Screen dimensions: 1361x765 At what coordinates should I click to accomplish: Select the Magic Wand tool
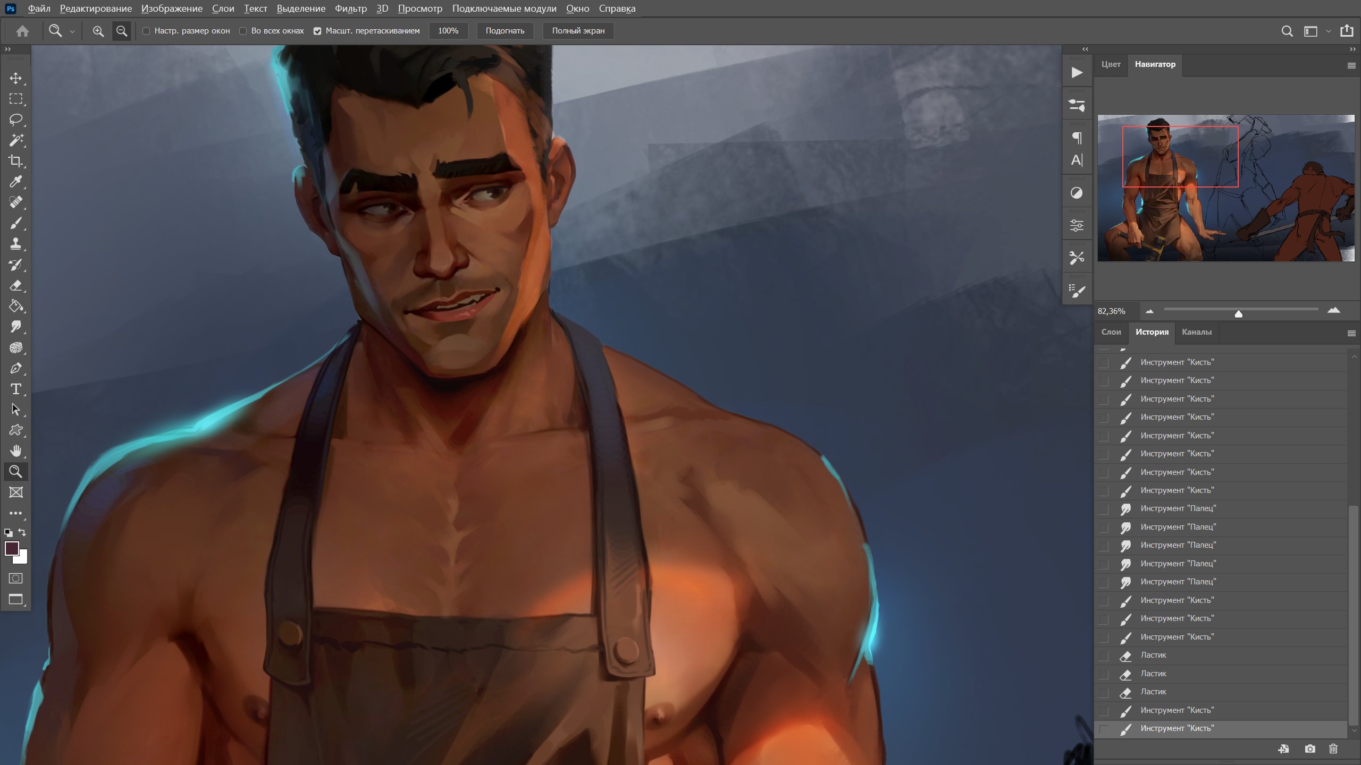(x=16, y=140)
